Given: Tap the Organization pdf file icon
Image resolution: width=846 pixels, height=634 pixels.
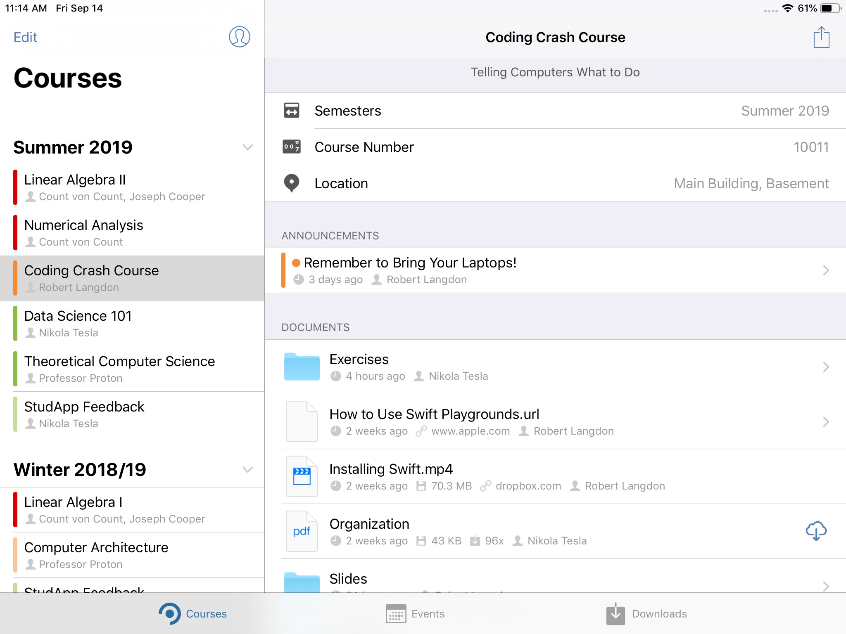Looking at the screenshot, I should (302, 531).
